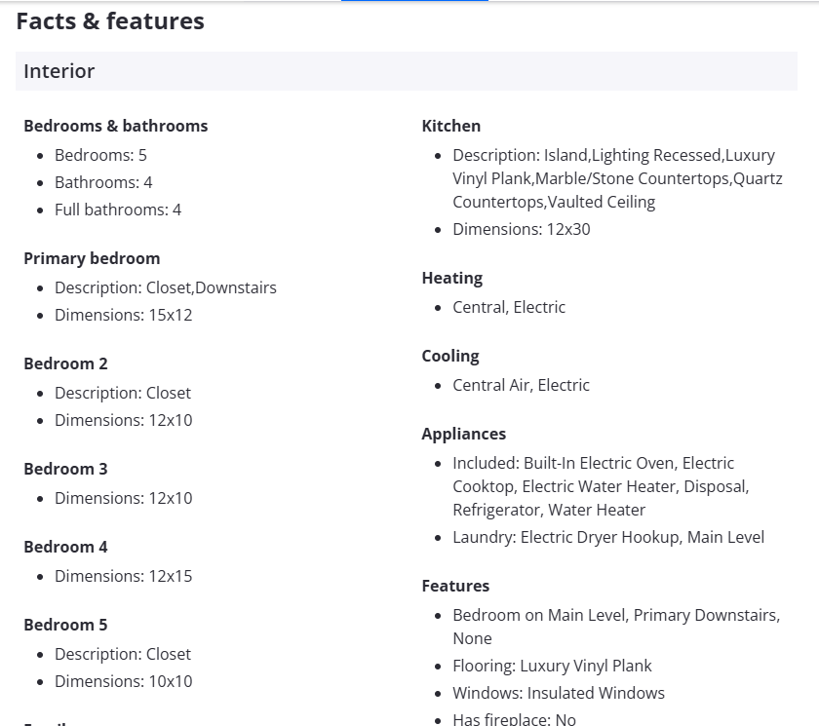Click the Full bathrooms: 4 entry
The image size is (819, 726).
pyautogui.click(x=118, y=210)
